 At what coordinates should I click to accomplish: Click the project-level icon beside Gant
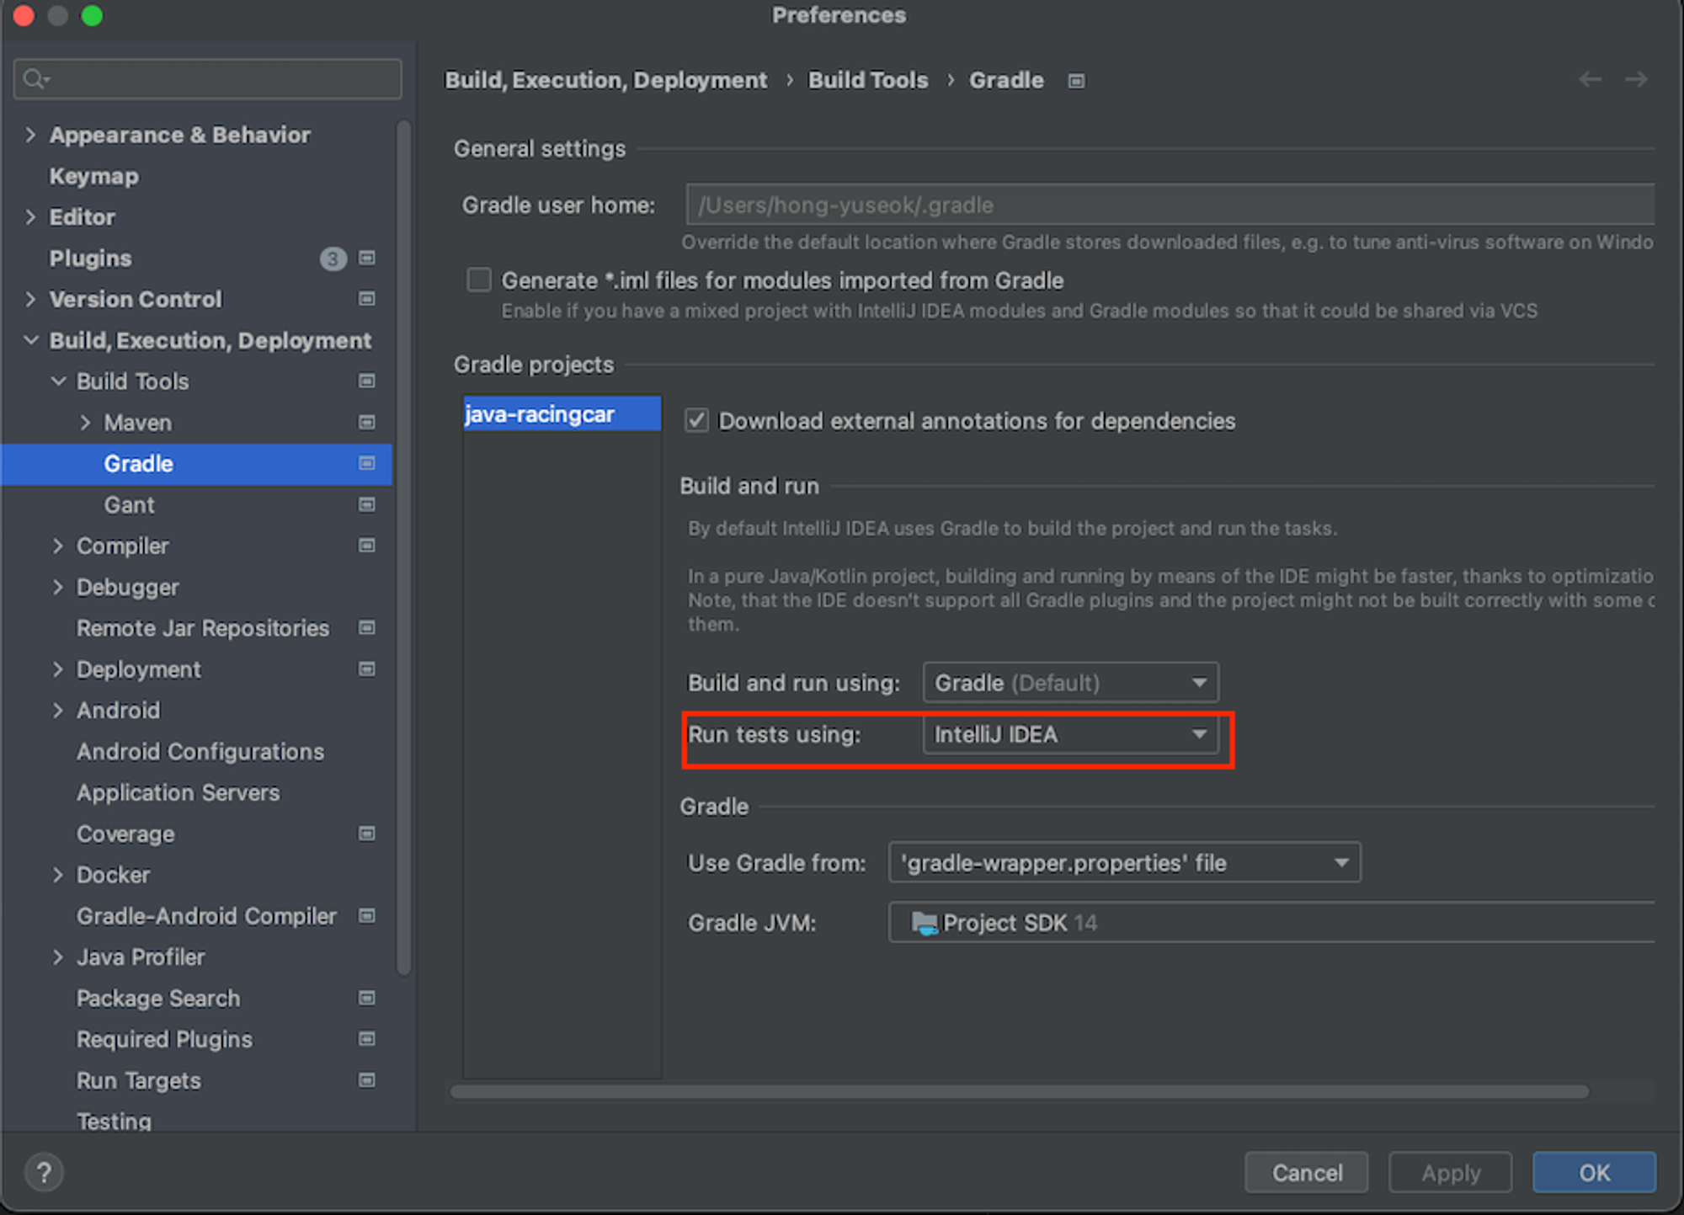pos(367,504)
